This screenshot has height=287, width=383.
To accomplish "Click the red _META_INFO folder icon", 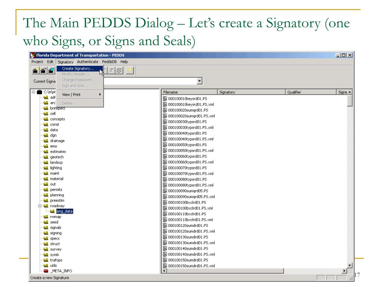I will (x=46, y=271).
